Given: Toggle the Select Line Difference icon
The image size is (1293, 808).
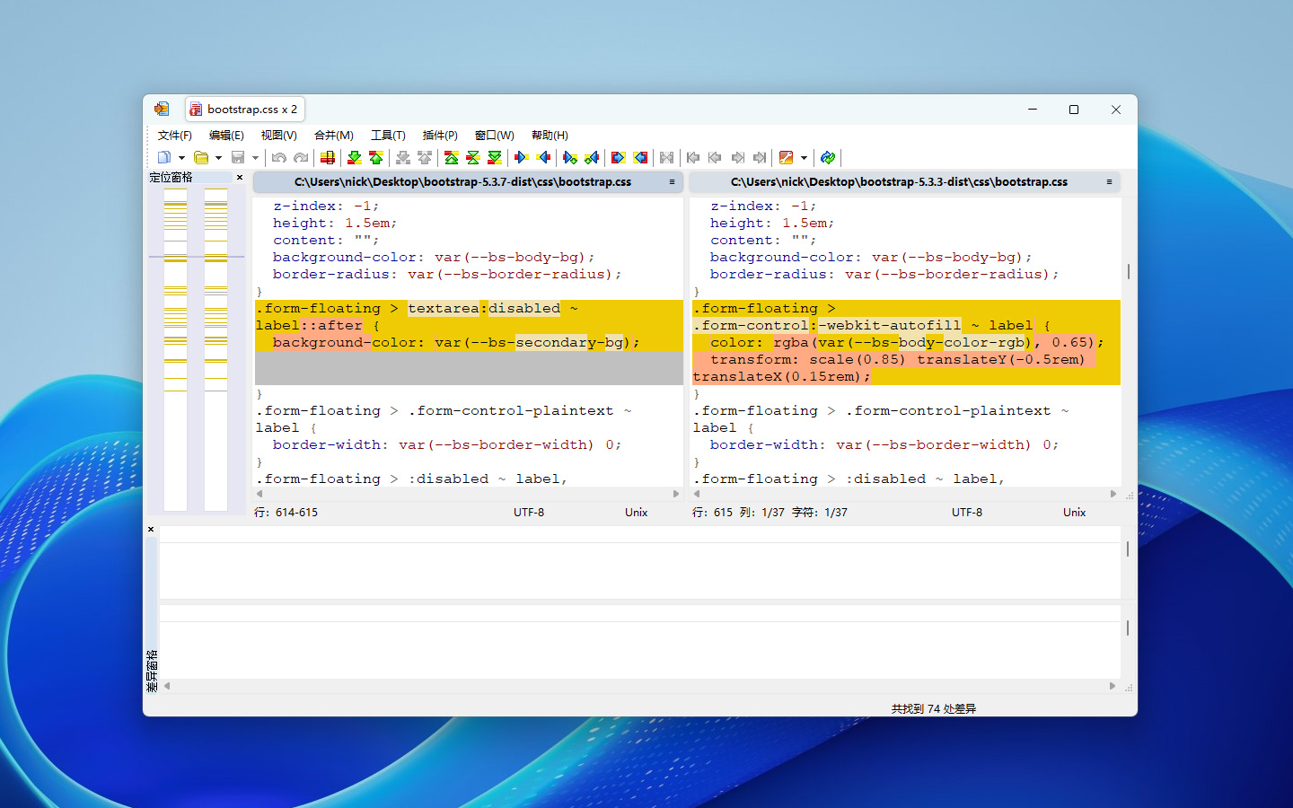Looking at the screenshot, I should 328,158.
